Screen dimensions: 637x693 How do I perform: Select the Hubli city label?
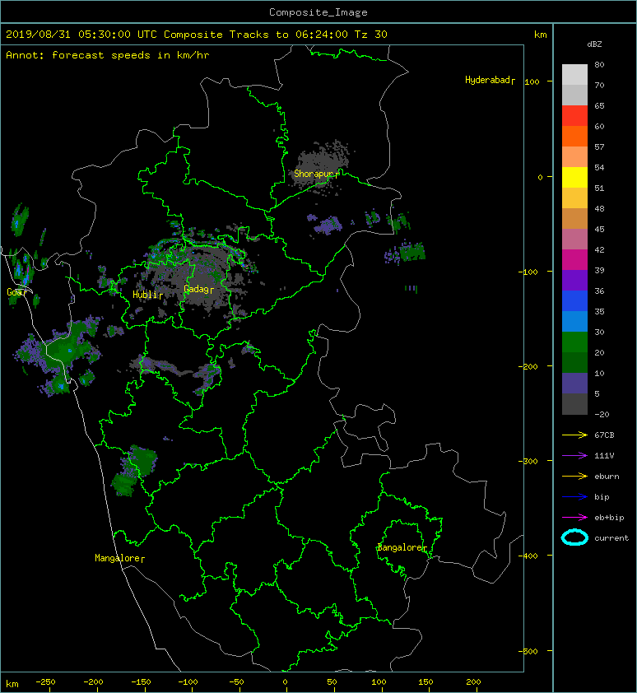click(147, 295)
